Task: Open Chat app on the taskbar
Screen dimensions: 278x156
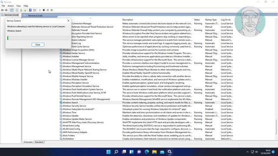Action: coord(139,152)
